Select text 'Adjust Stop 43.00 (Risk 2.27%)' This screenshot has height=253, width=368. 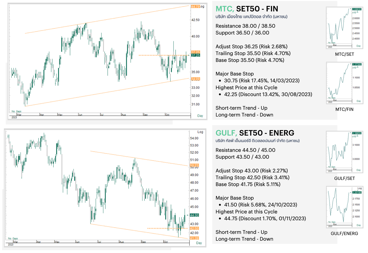pyautogui.click(x=252, y=171)
